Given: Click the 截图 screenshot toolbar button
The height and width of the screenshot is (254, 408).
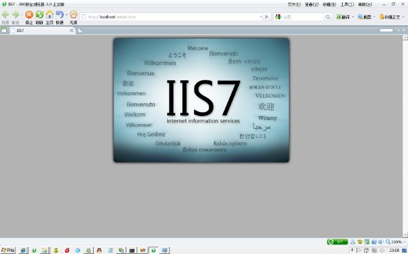Looking at the screenshot, I should pyautogui.click(x=364, y=17).
